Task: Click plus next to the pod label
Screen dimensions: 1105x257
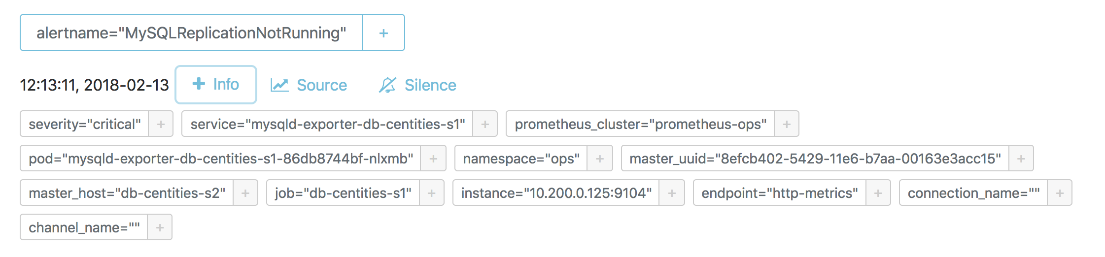Action: click(x=433, y=159)
